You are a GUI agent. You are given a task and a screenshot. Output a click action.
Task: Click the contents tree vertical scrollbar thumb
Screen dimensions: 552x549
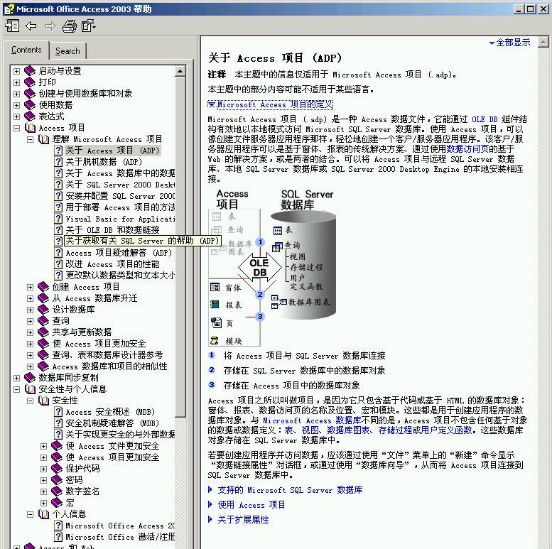point(180,246)
